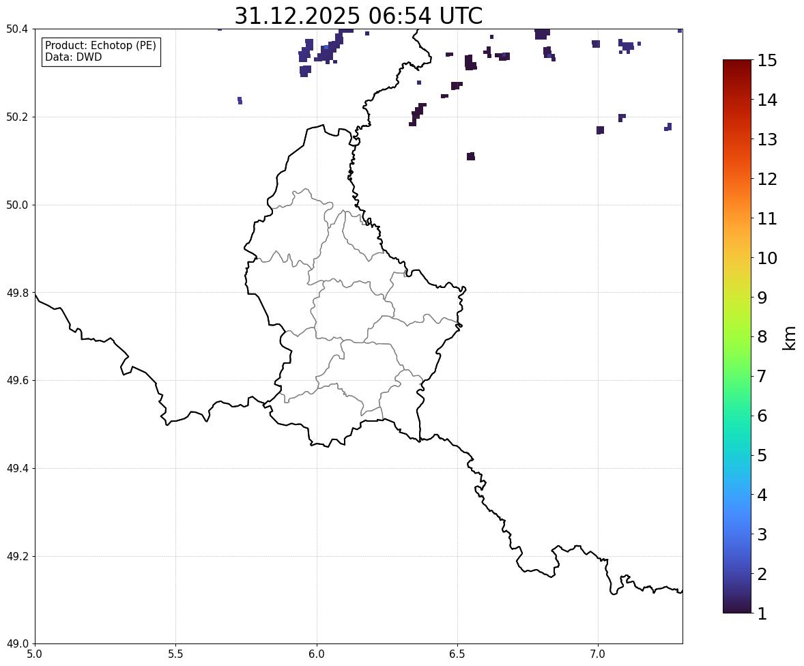Click the latitude axis label 50.2
The image size is (804, 666).
pyautogui.click(x=17, y=117)
